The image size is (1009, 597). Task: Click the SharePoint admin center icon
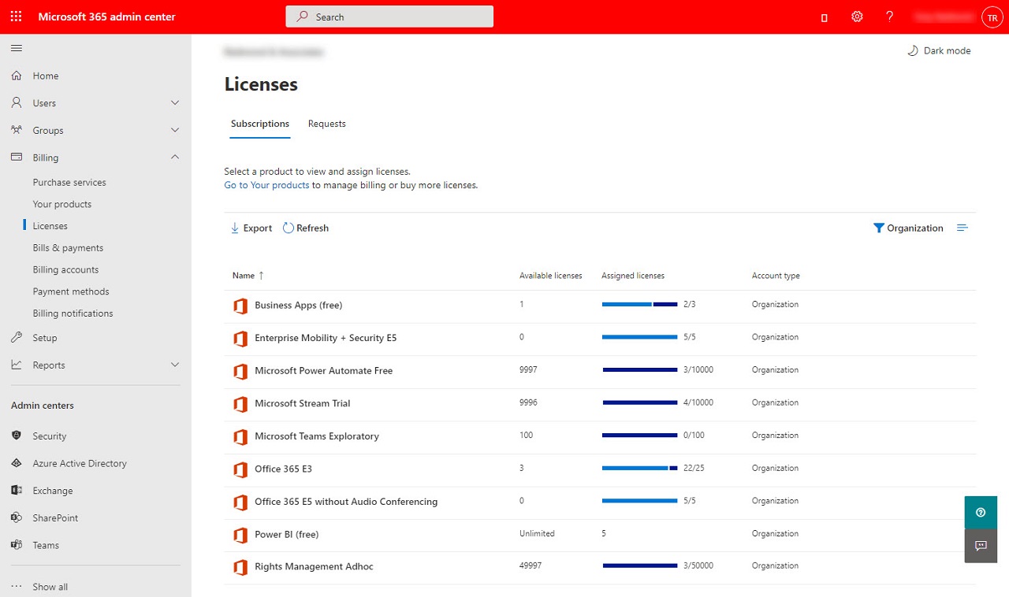coord(17,517)
